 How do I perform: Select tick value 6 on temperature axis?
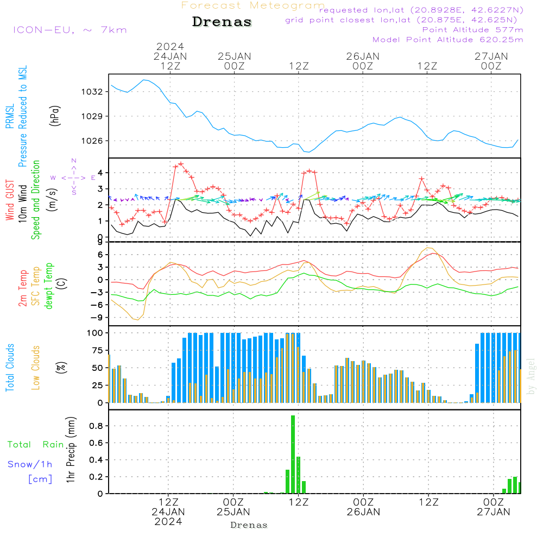pyautogui.click(x=100, y=255)
